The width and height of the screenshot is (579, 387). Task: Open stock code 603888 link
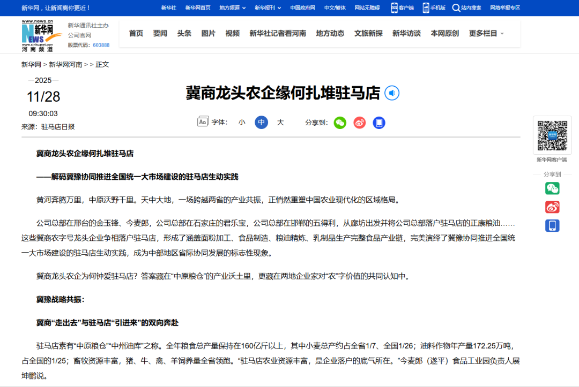pyautogui.click(x=101, y=45)
